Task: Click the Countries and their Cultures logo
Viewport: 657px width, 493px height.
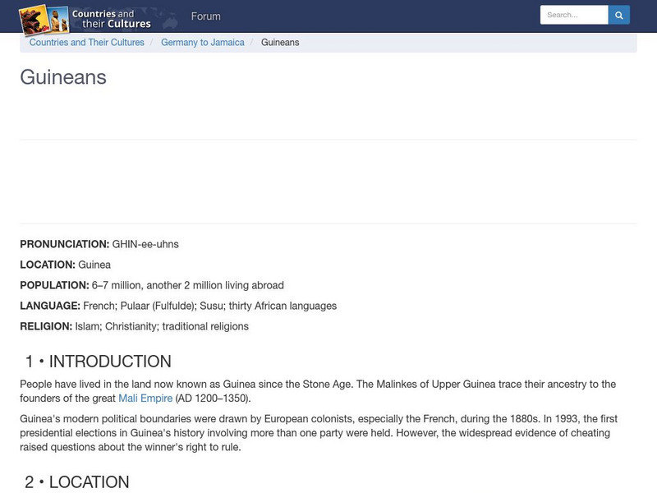Action: (85, 19)
